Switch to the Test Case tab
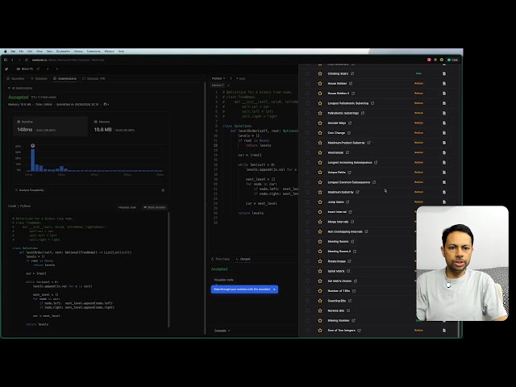Viewport: 516px width, 387px height. 220,259
